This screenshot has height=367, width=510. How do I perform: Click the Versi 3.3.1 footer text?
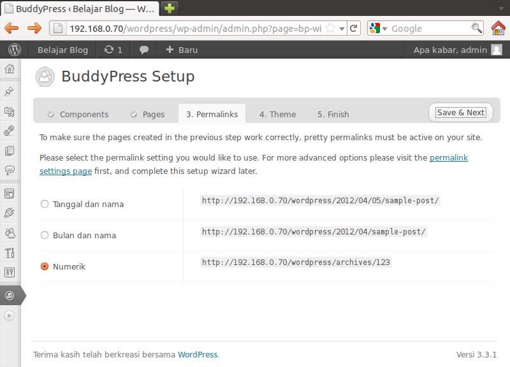point(476,354)
